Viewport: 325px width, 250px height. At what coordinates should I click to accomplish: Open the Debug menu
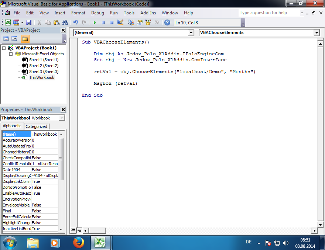pos(97,13)
